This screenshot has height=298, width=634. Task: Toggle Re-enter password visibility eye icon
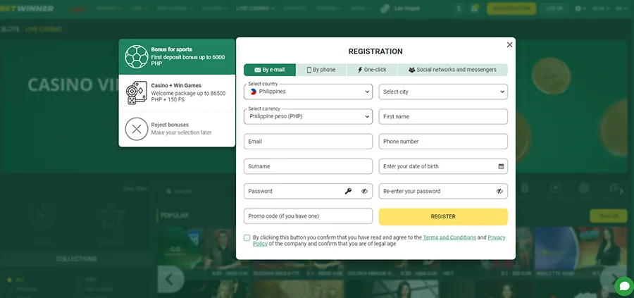[499, 191]
